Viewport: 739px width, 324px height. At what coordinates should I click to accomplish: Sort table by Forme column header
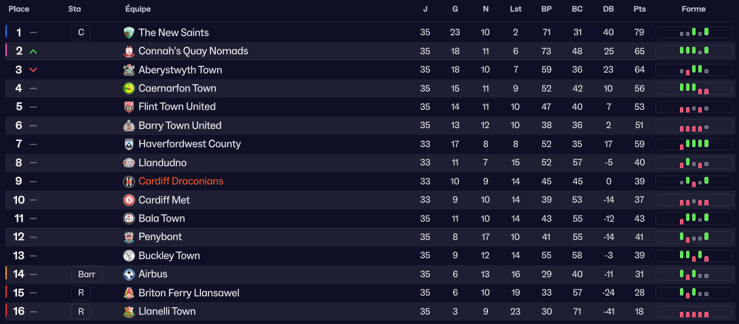click(x=694, y=9)
